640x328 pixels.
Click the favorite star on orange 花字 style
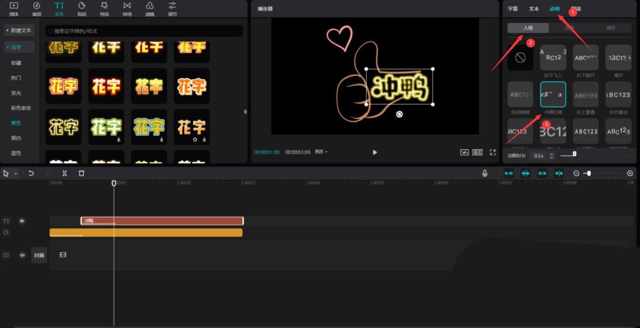[195, 140]
